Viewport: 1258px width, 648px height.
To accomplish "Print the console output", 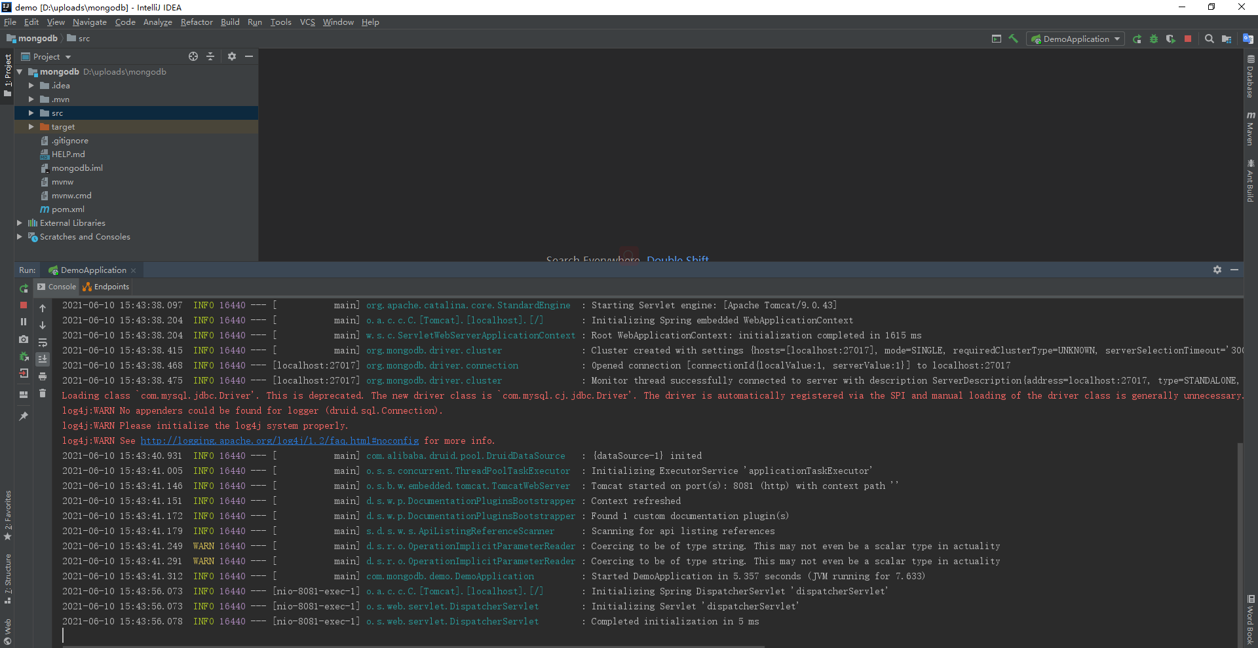I will pos(43,376).
